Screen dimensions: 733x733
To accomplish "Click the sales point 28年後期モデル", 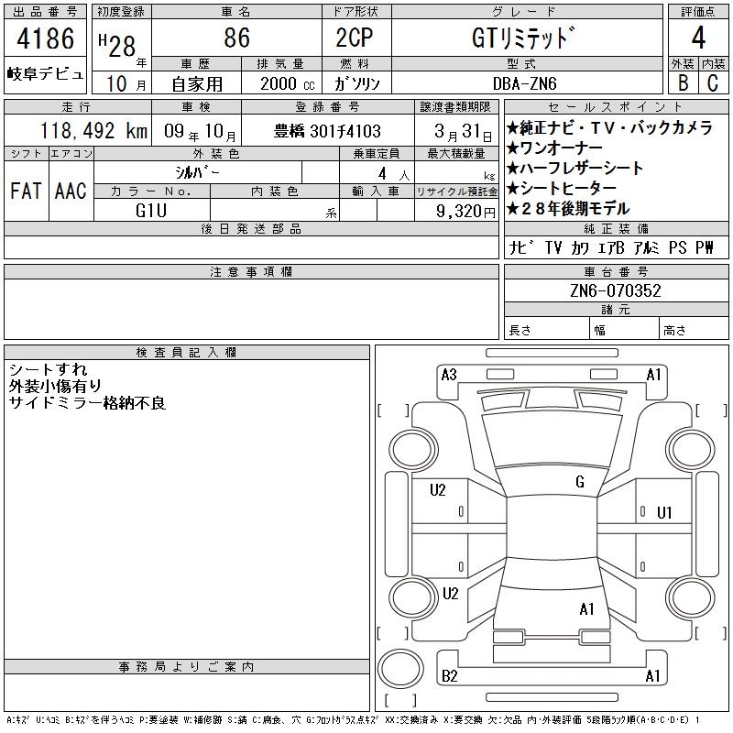I will pos(568,209).
